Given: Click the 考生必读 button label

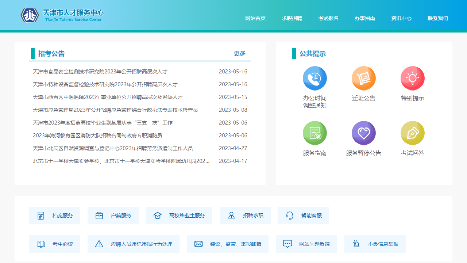Looking at the screenshot, I should click(63, 244).
